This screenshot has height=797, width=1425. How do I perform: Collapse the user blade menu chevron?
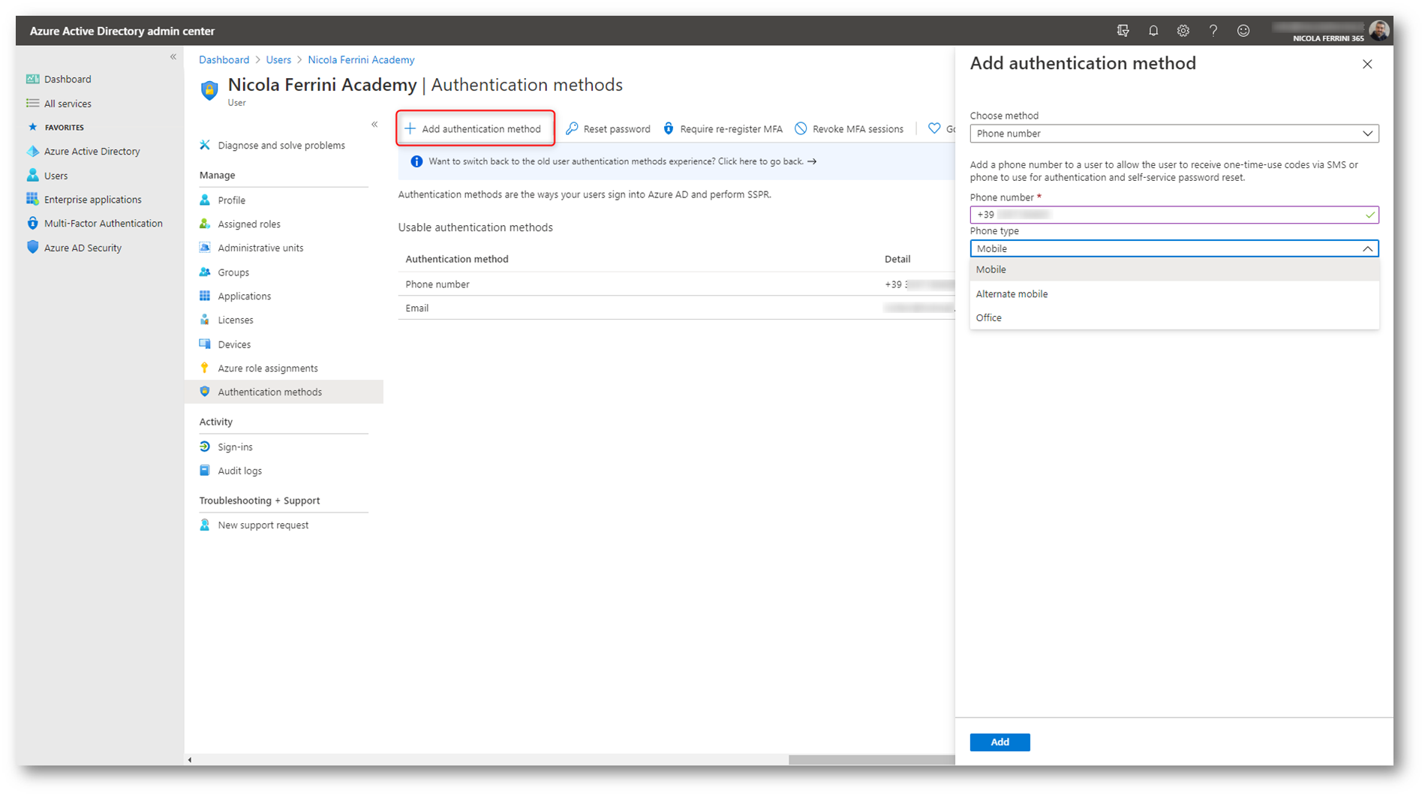(x=374, y=125)
